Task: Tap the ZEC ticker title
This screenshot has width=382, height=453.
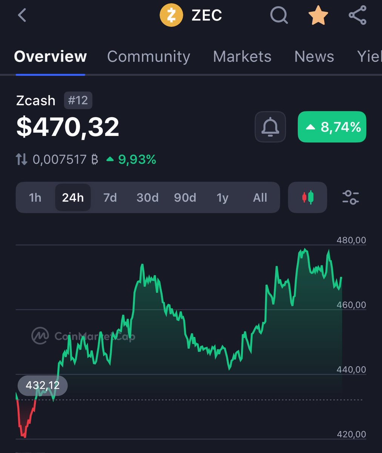Action: pyautogui.click(x=207, y=15)
